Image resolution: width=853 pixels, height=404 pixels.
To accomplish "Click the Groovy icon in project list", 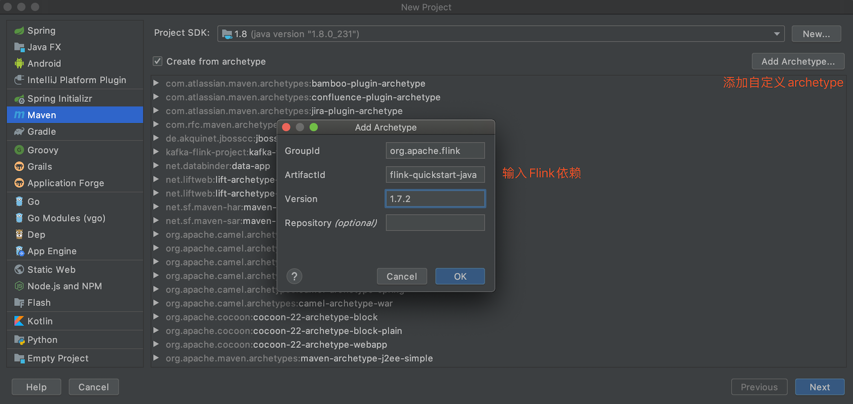I will [x=19, y=150].
